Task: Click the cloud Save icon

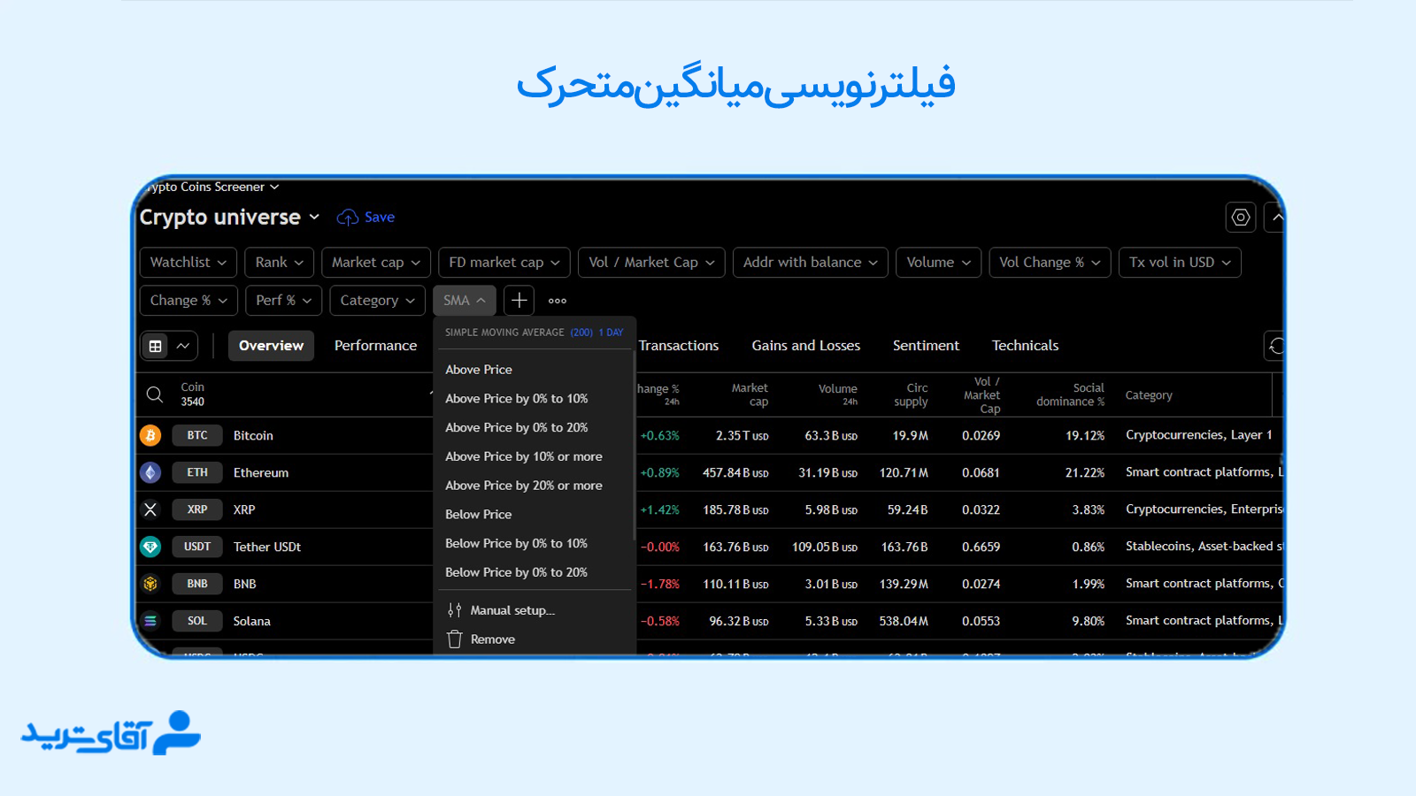Action: (346, 217)
